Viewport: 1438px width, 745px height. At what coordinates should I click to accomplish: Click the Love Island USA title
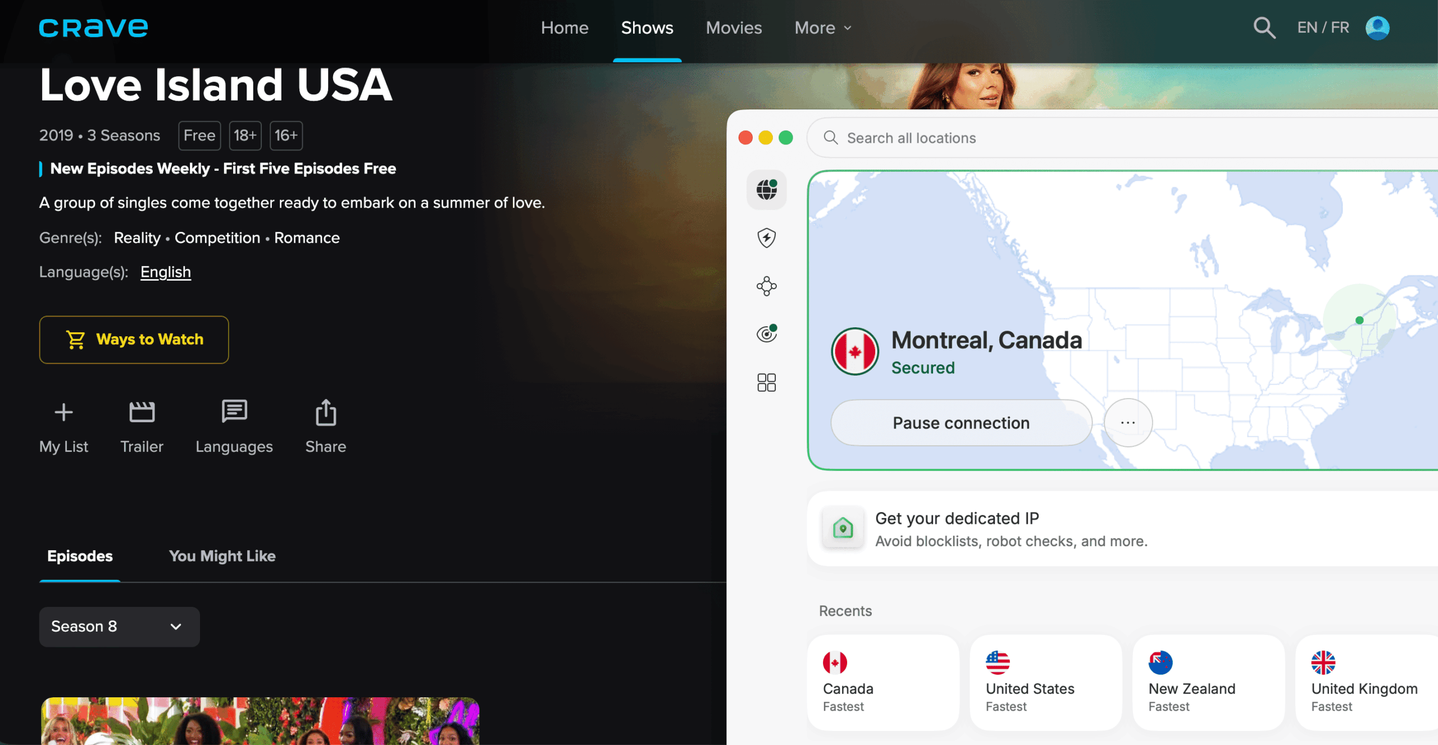click(x=216, y=85)
